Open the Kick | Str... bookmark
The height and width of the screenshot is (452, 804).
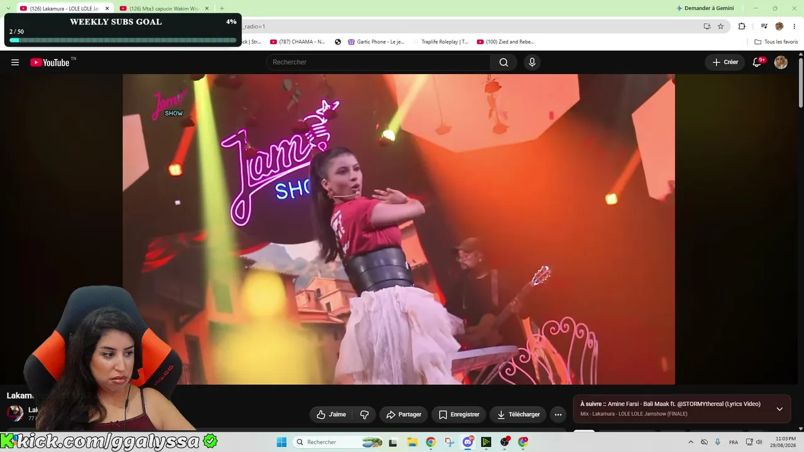tap(252, 42)
